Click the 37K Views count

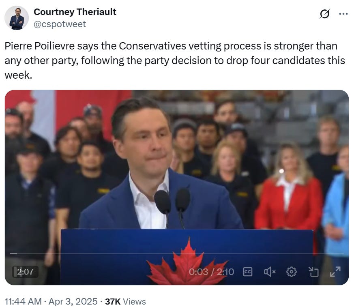[126, 302]
